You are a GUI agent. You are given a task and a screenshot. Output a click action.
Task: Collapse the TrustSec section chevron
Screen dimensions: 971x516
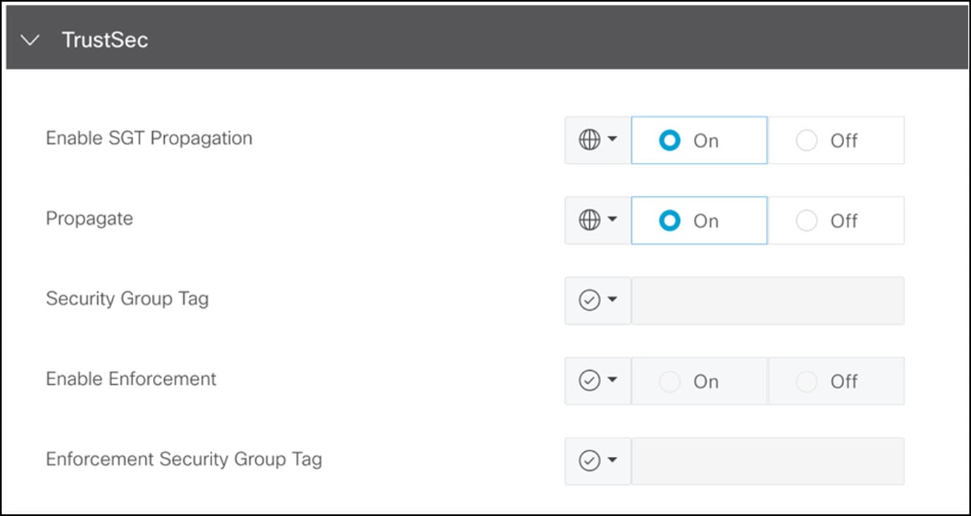pyautogui.click(x=30, y=40)
